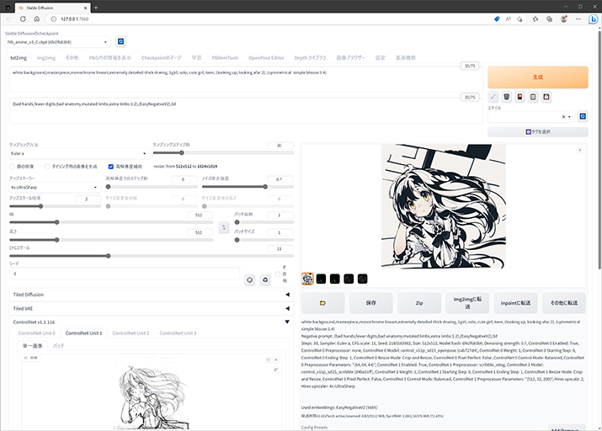
Task: Clear the prompt using the trash can icon
Action: point(506,97)
